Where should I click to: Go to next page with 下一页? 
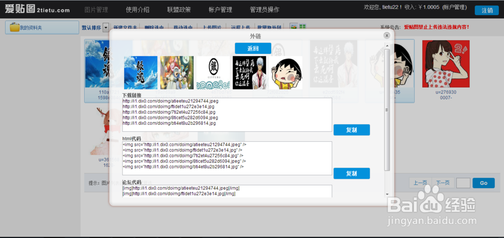point(443,183)
